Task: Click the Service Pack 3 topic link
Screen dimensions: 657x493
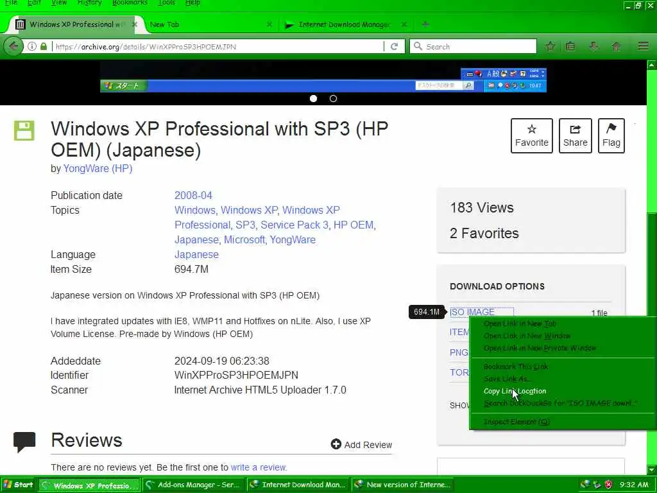Action: coord(294,225)
